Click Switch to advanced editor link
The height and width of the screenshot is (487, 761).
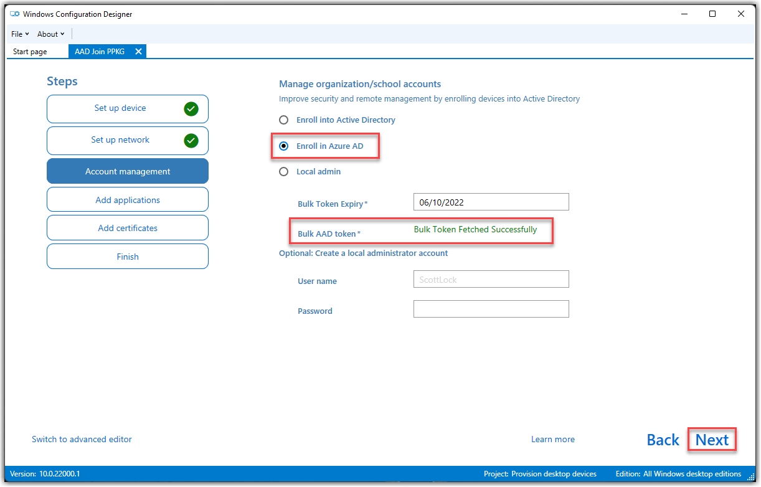coord(82,439)
